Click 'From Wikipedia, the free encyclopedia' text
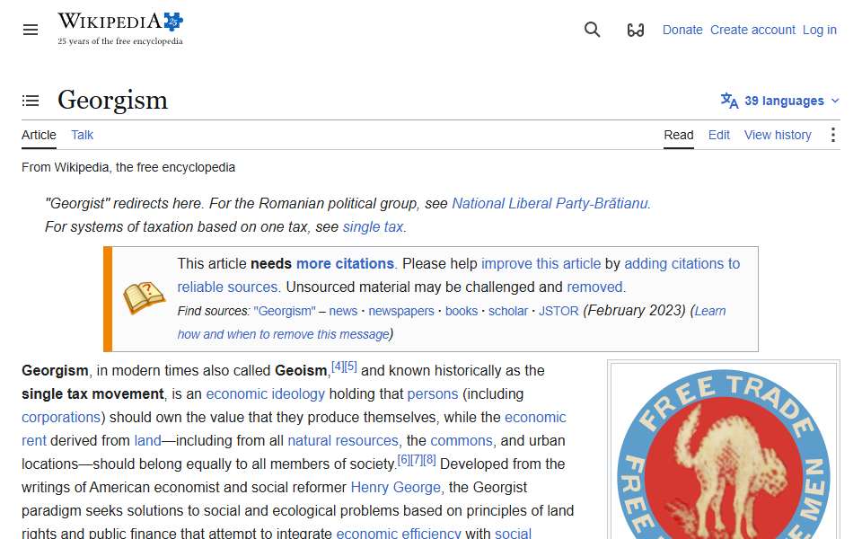Screen dimensions: 862x539 point(128,167)
